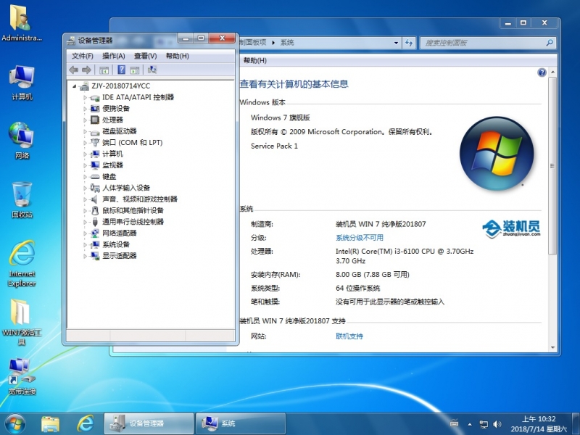Open the 查看(V) menu in Device Manager
Image resolution: width=580 pixels, height=435 pixels.
145,56
